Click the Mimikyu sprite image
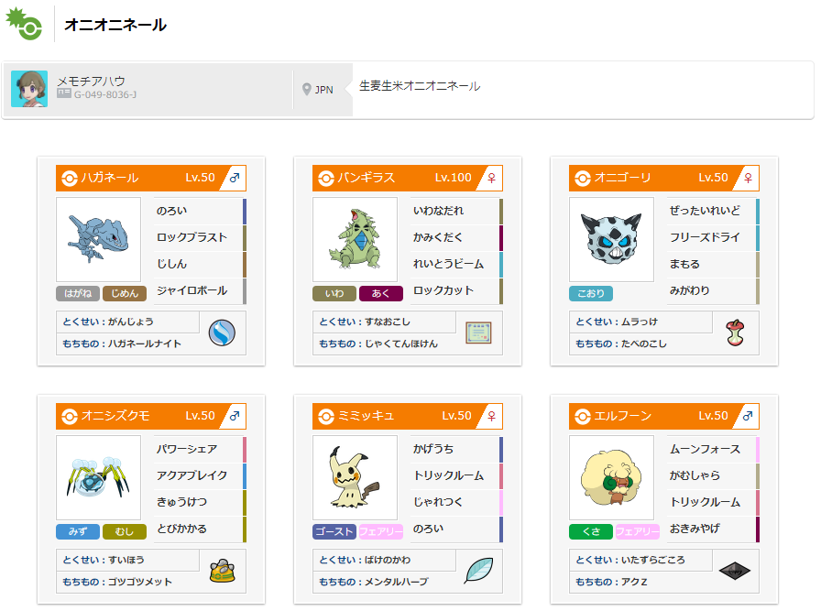821x611 pixels. tap(355, 477)
